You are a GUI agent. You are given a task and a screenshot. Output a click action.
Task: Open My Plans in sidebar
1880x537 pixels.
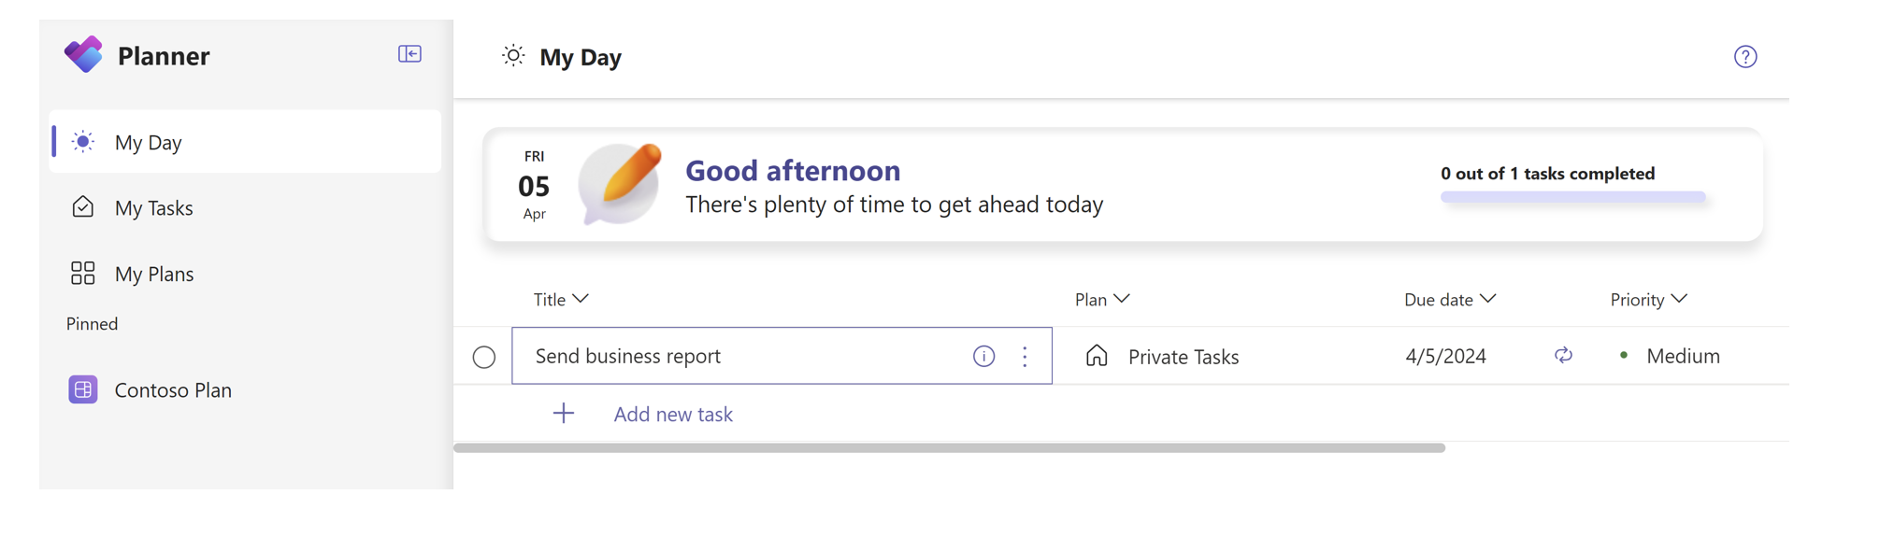click(245, 274)
